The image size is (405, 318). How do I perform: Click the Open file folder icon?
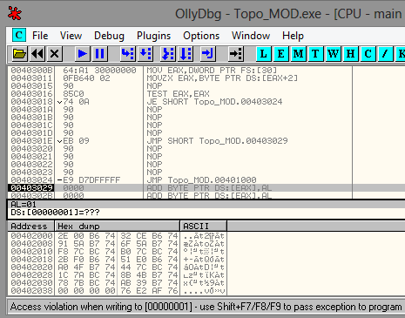[x=19, y=54]
